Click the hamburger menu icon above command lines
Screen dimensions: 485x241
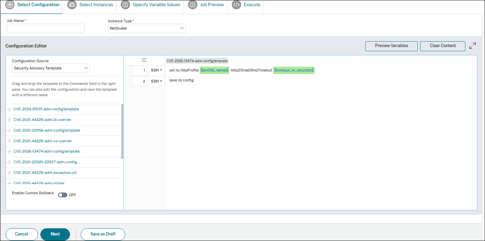144,60
